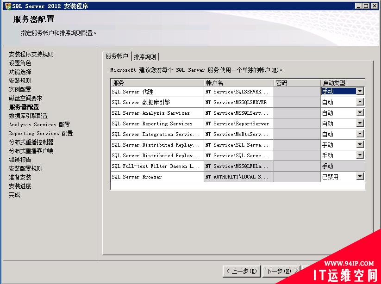Image resolution: width=381 pixels, height=284 pixels.
Task: Open startup type dropdown for NT Service\MsDtsServ row's next Distributed Replay row
Action: tap(360, 145)
